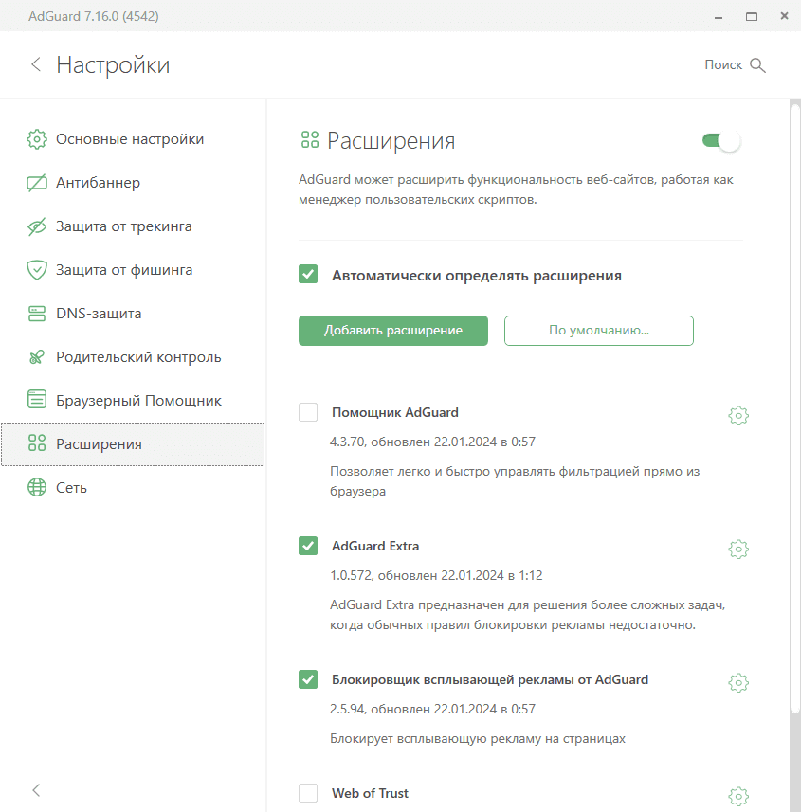Click the Добавить расширение button

point(393,331)
